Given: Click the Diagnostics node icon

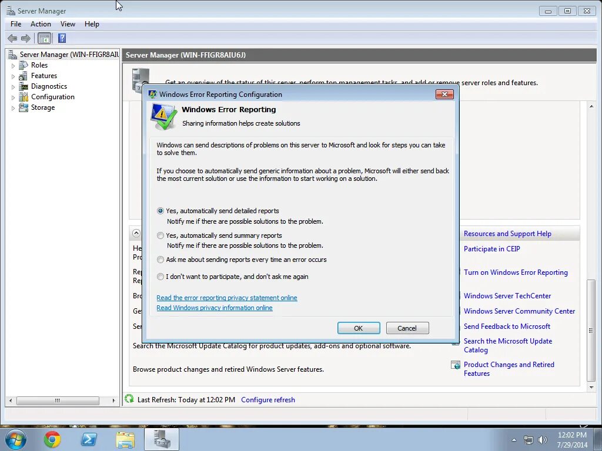Looking at the screenshot, I should pyautogui.click(x=24, y=86).
